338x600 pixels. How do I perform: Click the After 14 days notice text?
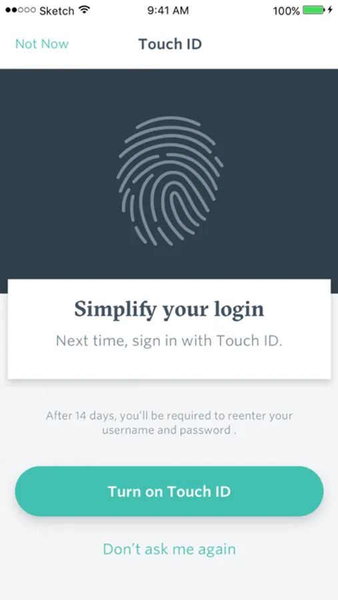tap(169, 423)
